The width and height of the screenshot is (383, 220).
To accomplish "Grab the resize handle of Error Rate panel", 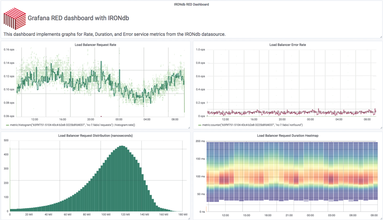I will pyautogui.click(x=381, y=127).
